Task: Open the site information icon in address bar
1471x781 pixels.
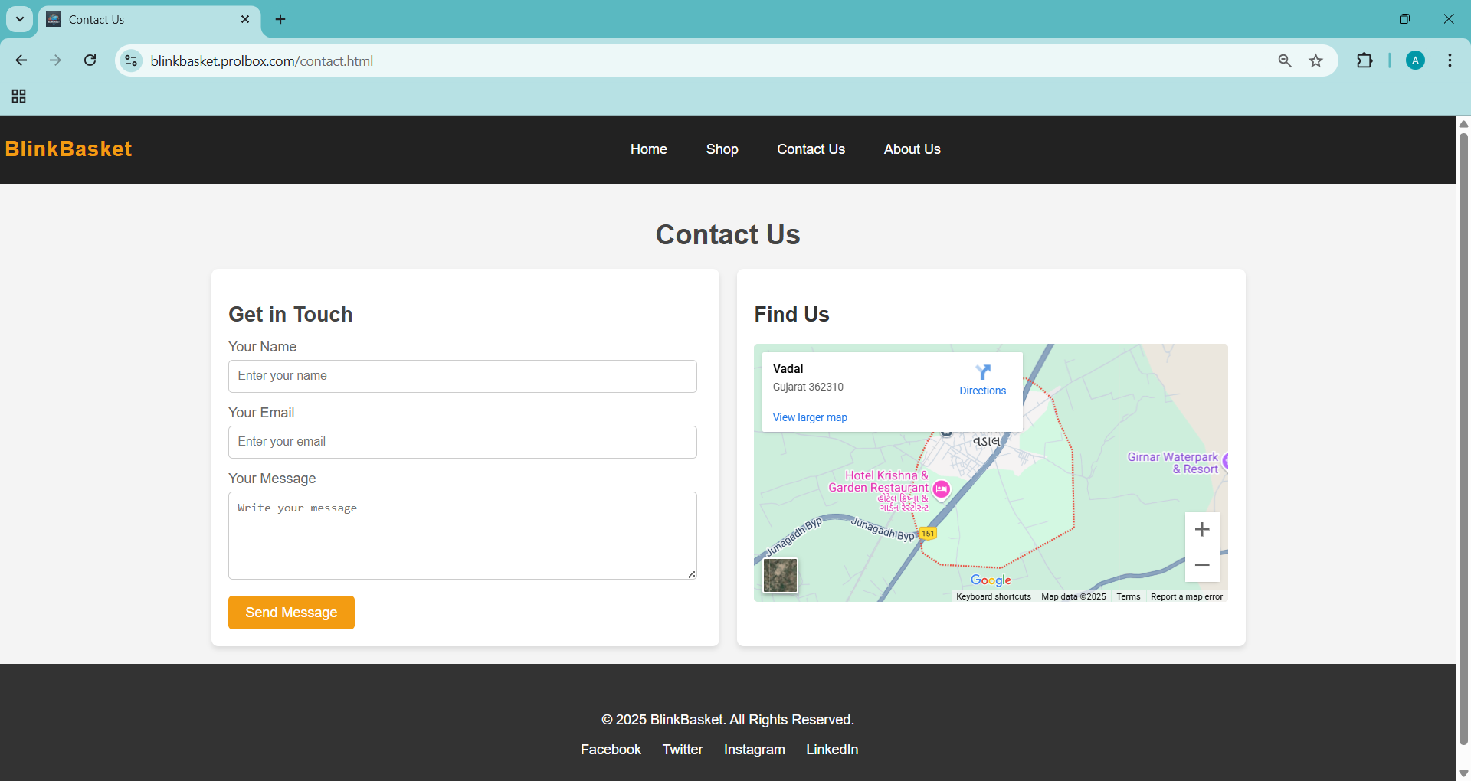Action: [x=131, y=60]
